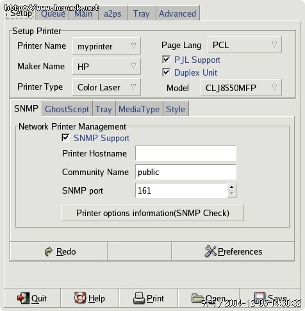This screenshot has height=311, width=305.
Task: Increase SNMP port with up arrow
Action: [x=232, y=187]
